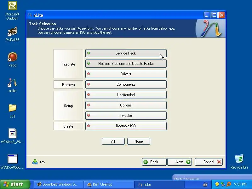Select the Integrate group label
Viewport: 252px width, 189px height.
click(x=68, y=64)
